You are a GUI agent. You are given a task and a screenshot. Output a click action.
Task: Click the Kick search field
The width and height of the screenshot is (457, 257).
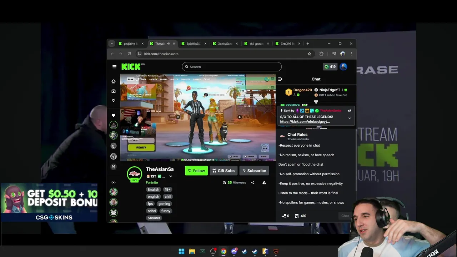click(x=232, y=67)
